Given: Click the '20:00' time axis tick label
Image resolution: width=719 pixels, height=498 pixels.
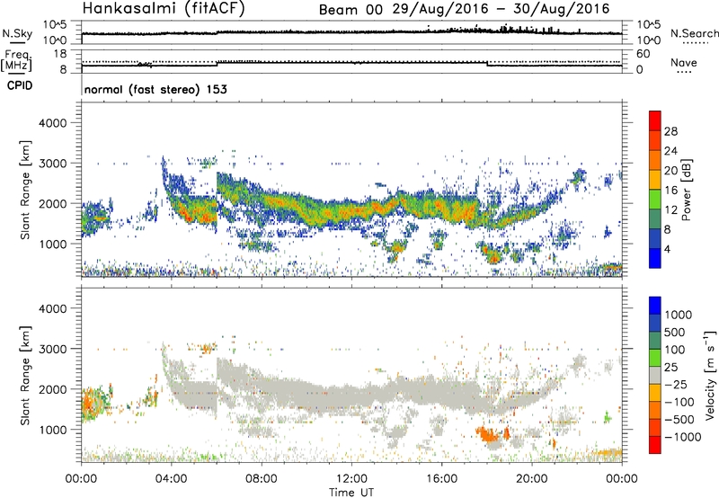Looking at the screenshot, I should click(x=532, y=479).
